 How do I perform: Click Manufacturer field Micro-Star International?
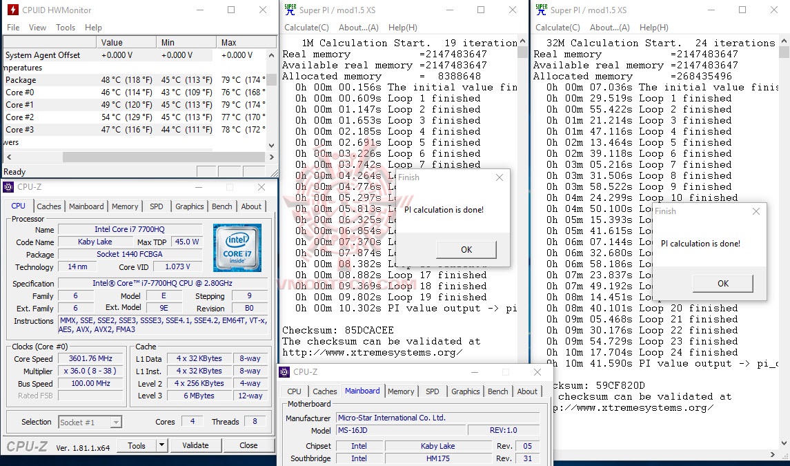tap(437, 418)
